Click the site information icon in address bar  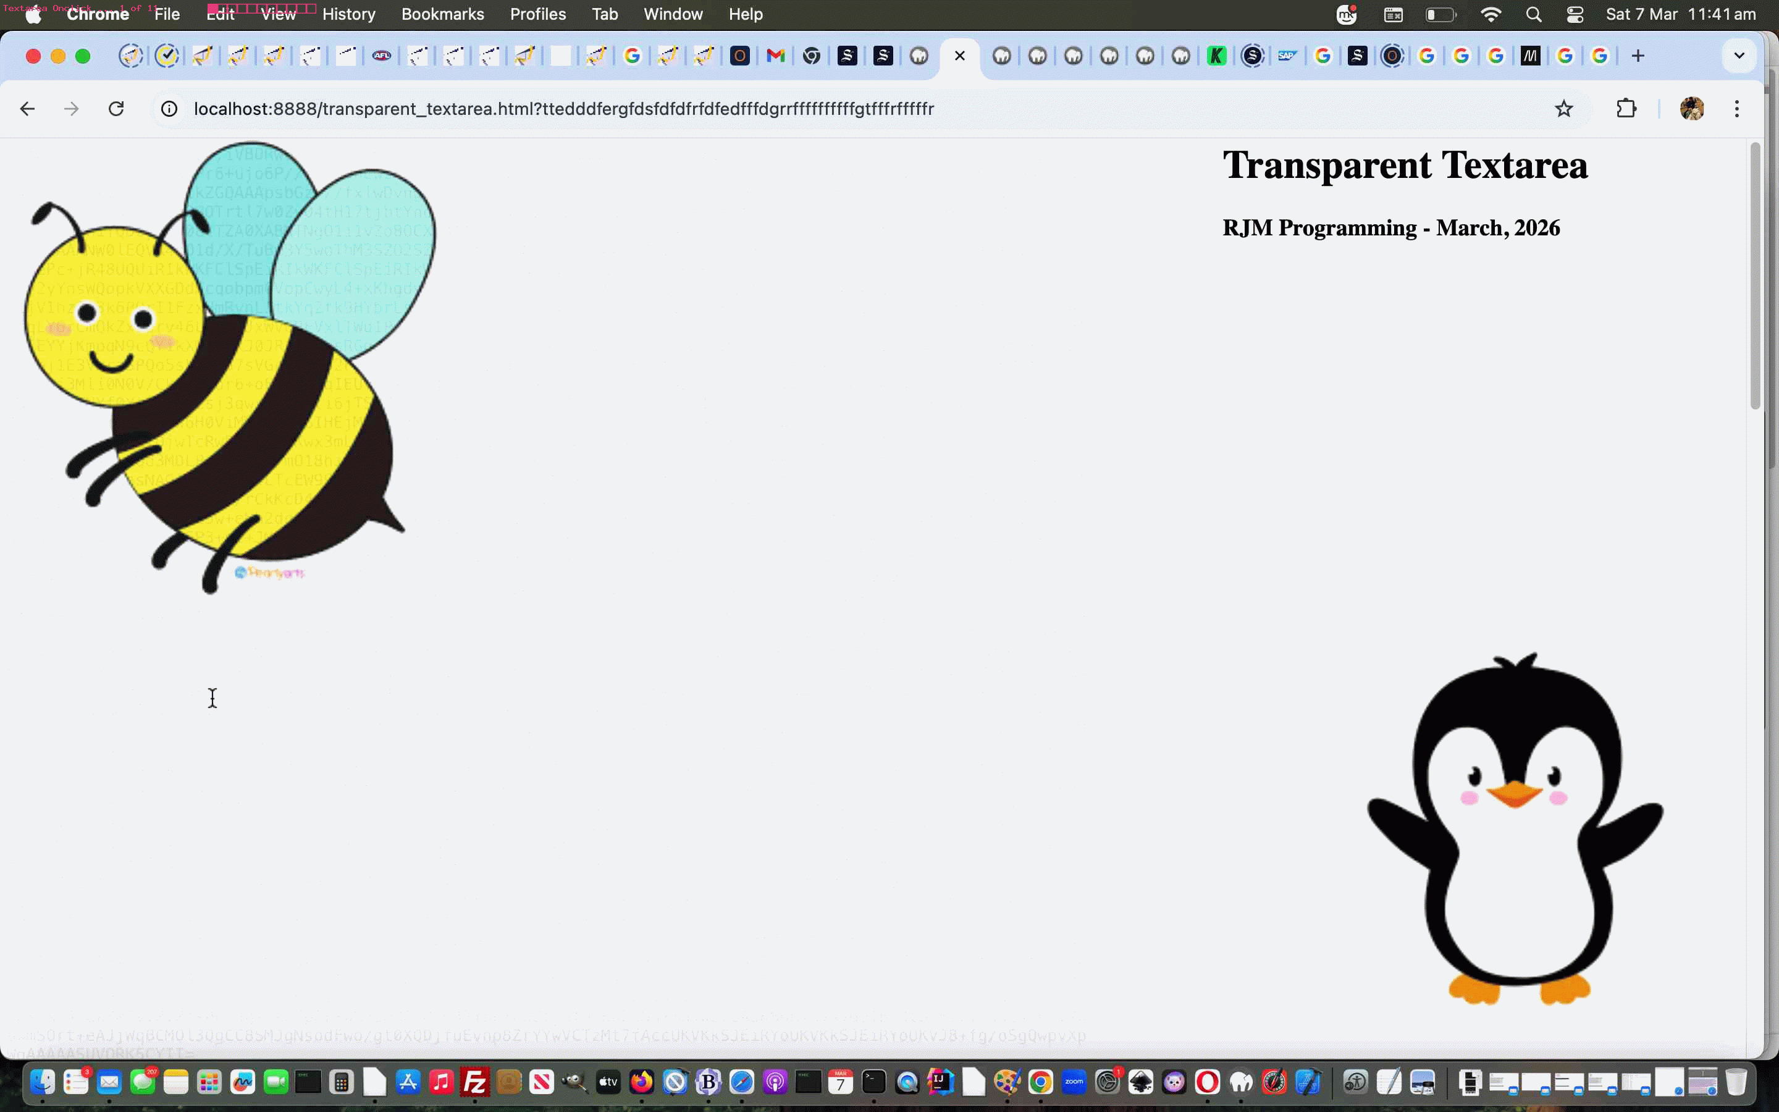point(169,108)
